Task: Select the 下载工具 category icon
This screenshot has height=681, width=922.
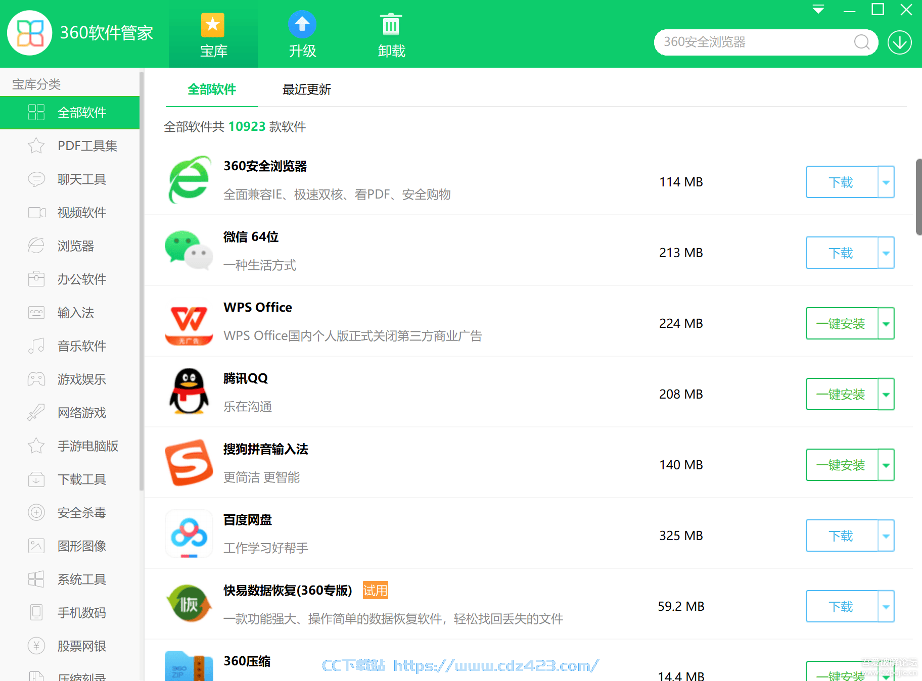Action: (x=36, y=479)
